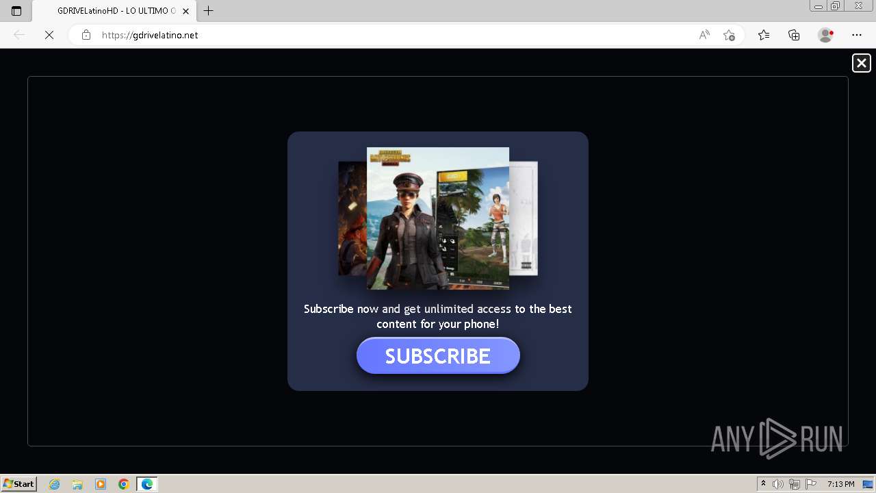Open Read aloud in address bar
Image resolution: width=876 pixels, height=493 pixels.
coord(704,35)
